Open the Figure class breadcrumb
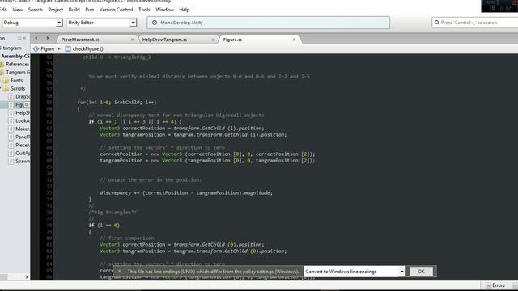This screenshot has width=518, height=291. (47, 48)
